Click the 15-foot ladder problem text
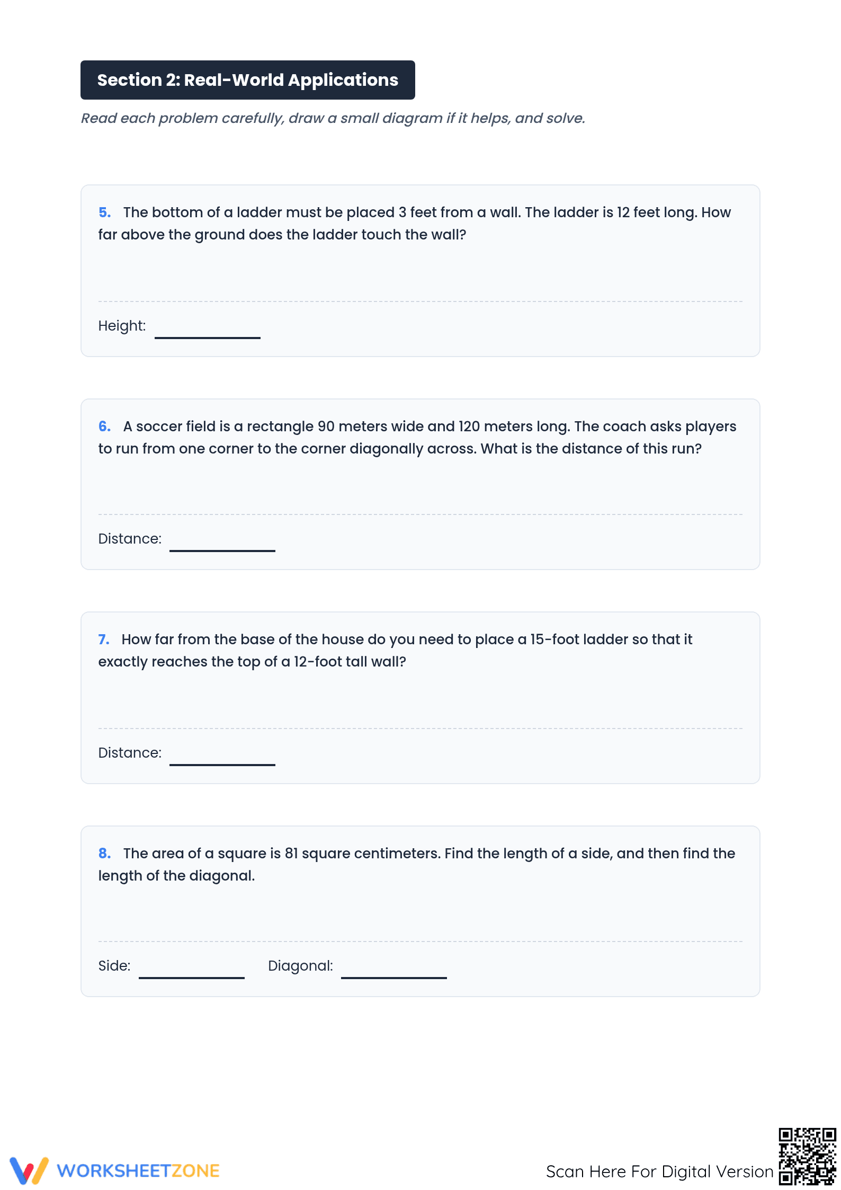The width and height of the screenshot is (841, 1190). [396, 651]
